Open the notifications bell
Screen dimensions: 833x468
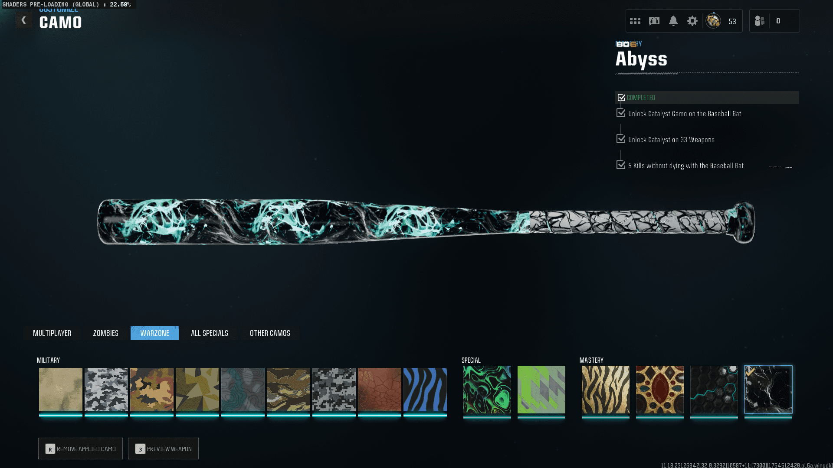pyautogui.click(x=673, y=21)
